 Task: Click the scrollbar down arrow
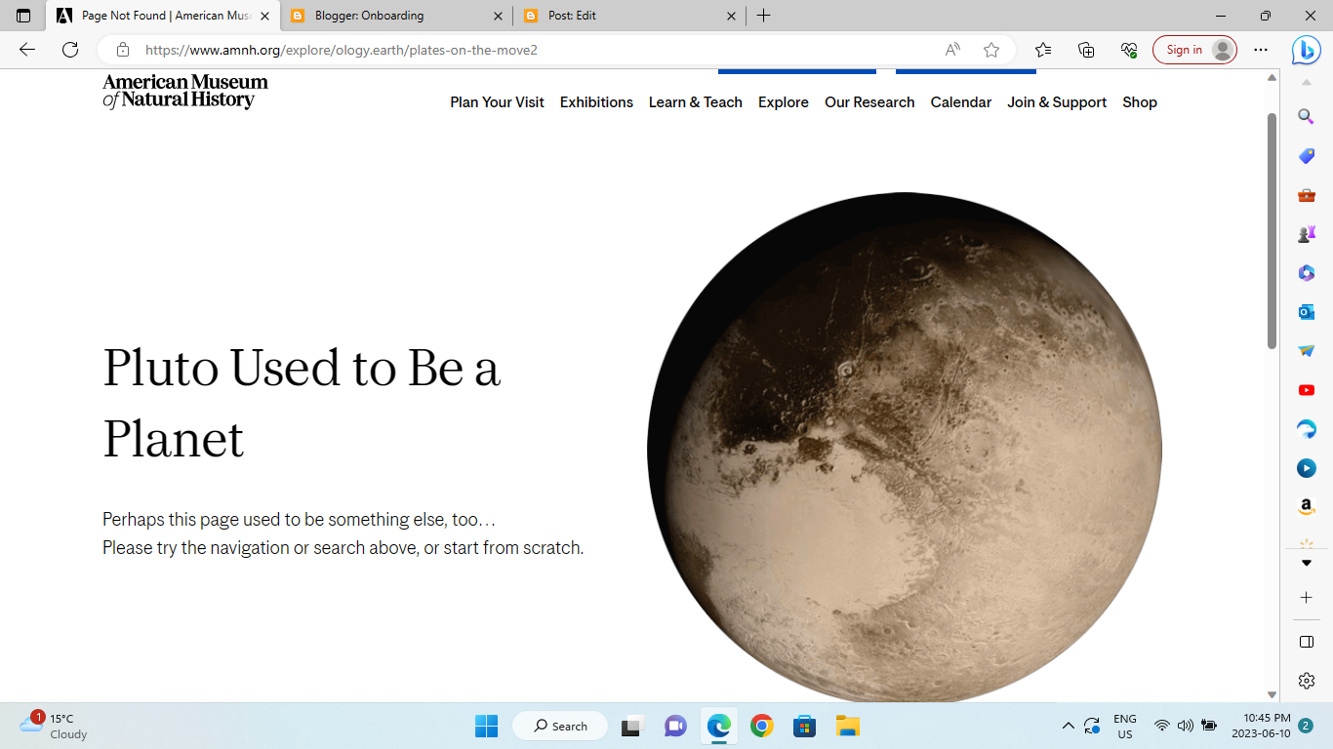point(1272,694)
